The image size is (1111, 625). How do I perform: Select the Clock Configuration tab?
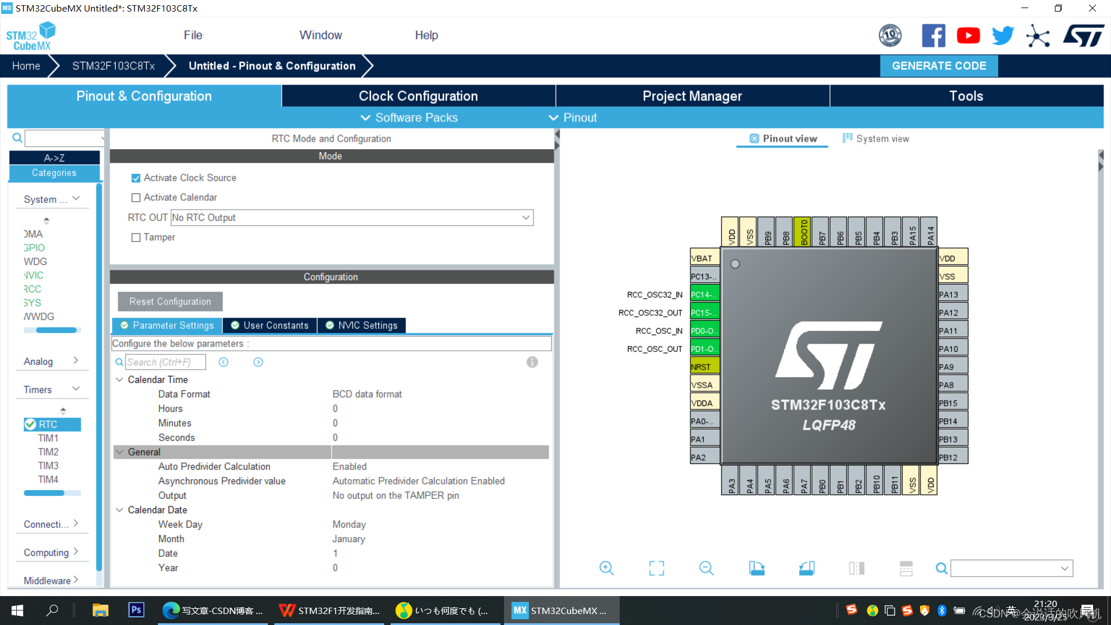click(418, 95)
